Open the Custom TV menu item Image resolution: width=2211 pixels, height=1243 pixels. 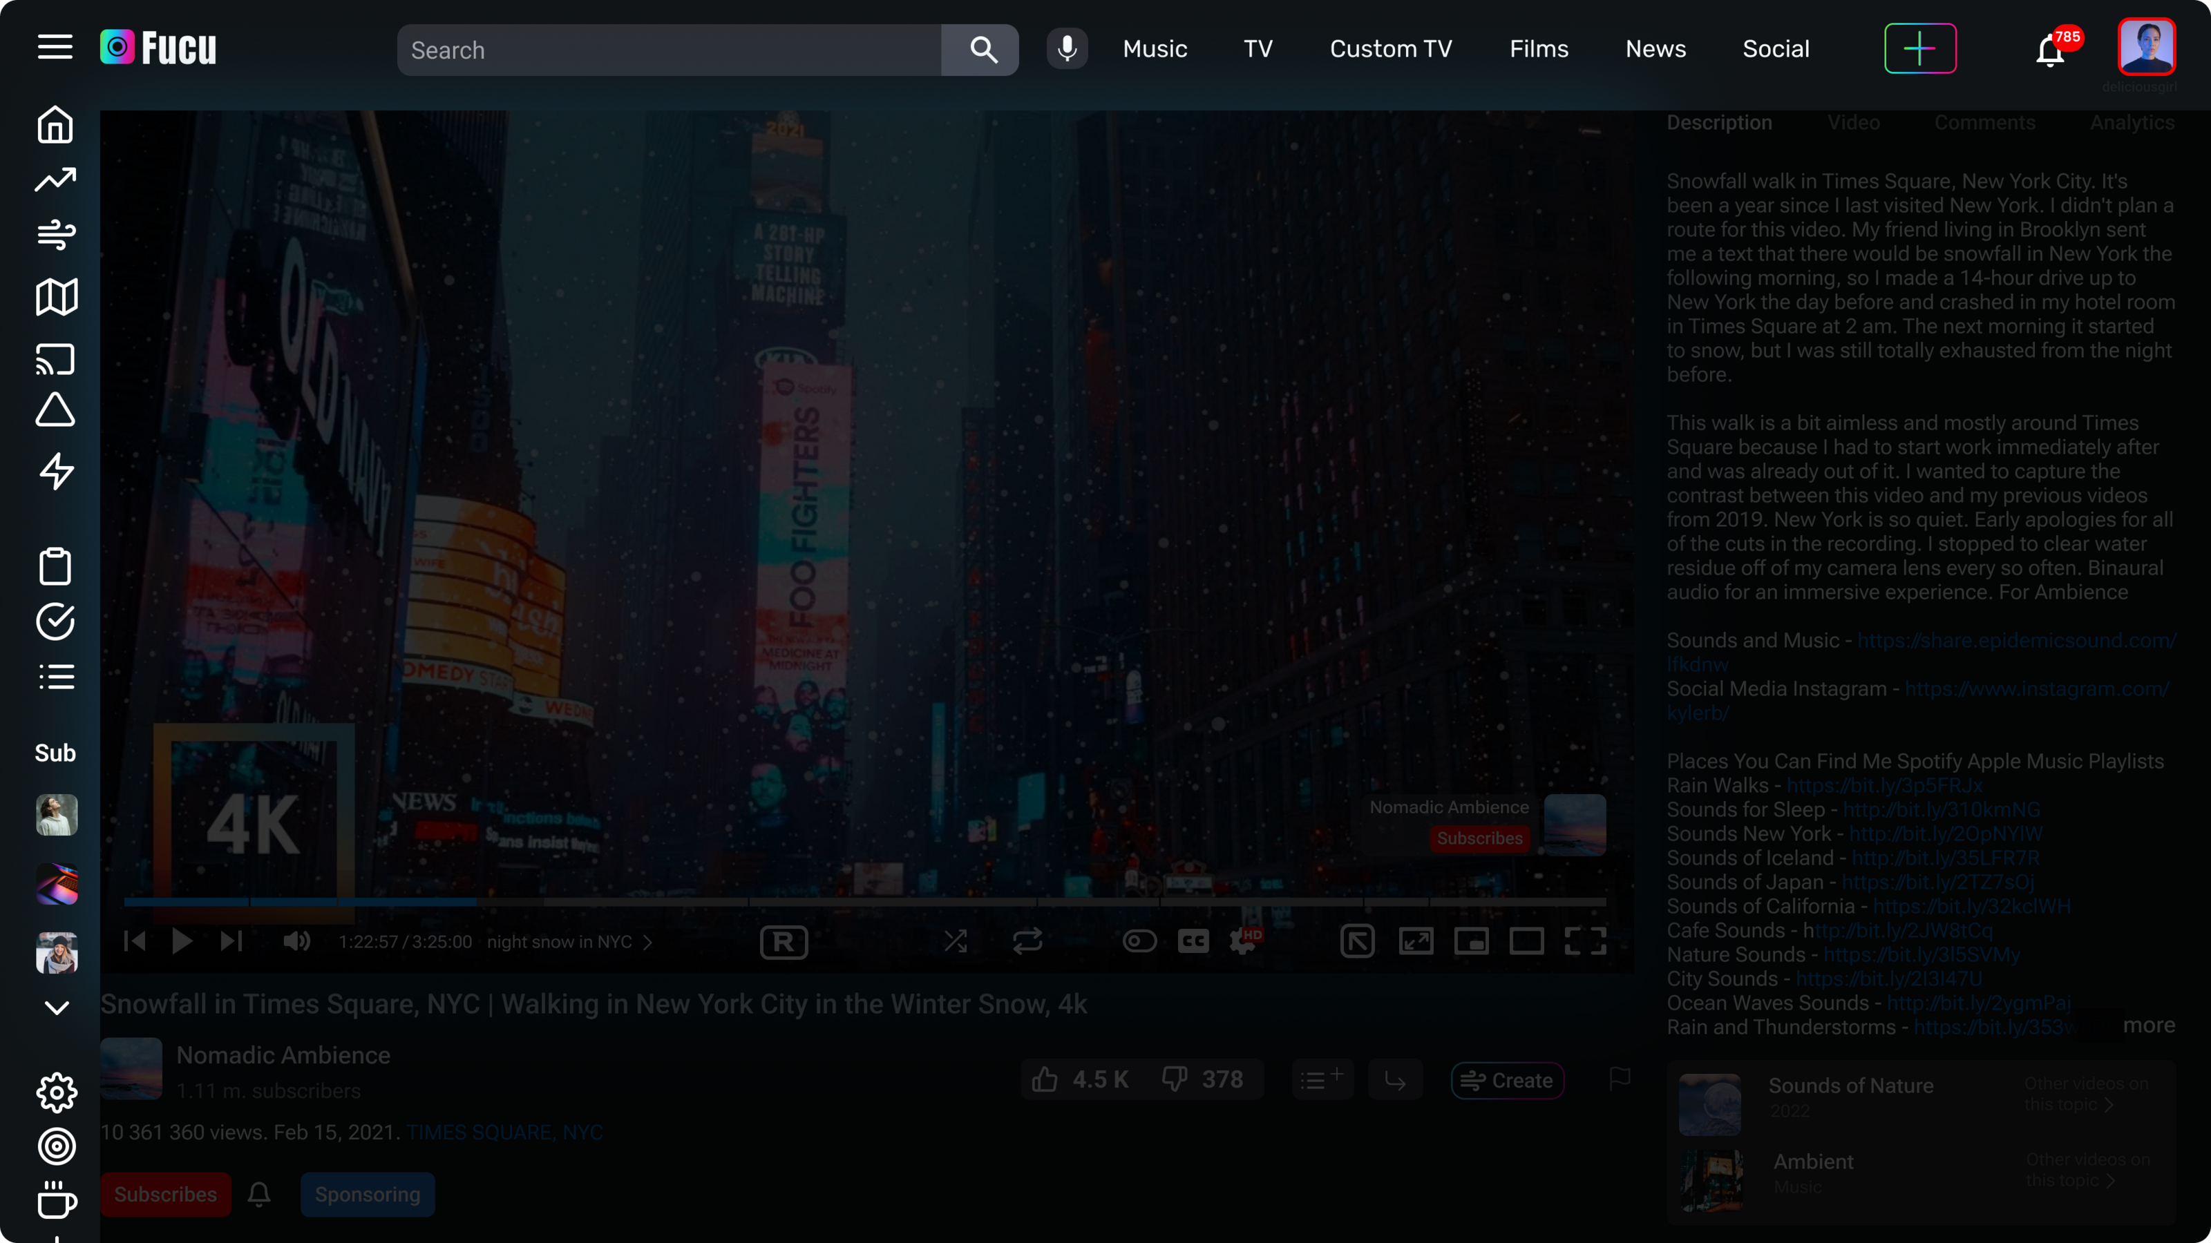coord(1390,49)
